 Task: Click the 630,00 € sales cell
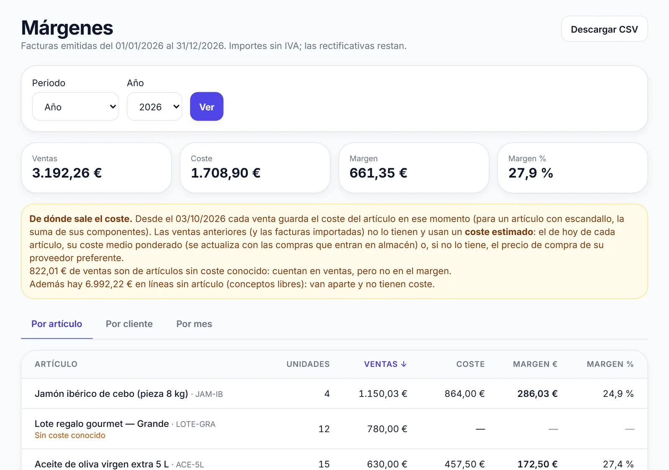click(387, 464)
